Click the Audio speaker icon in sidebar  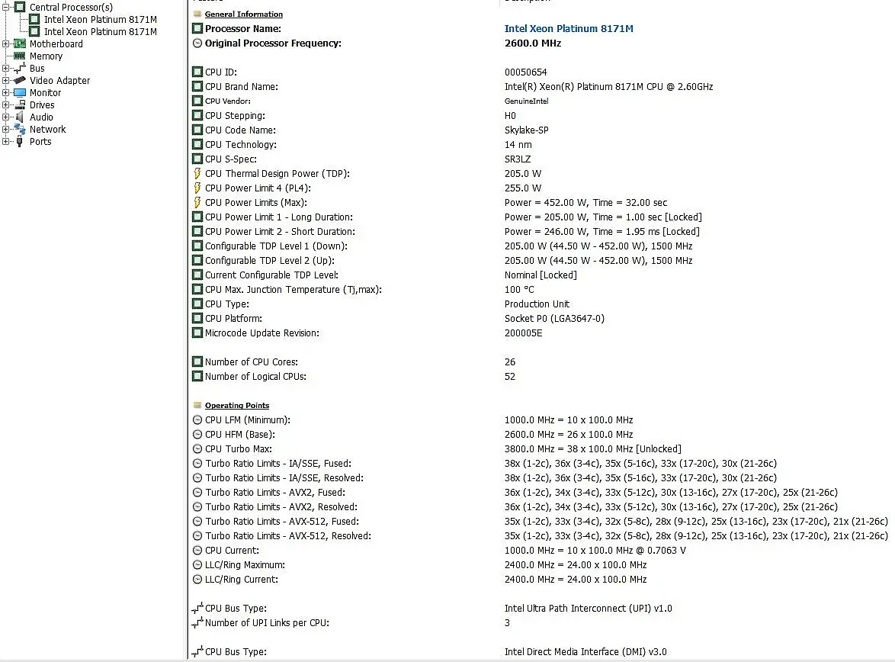coord(19,117)
